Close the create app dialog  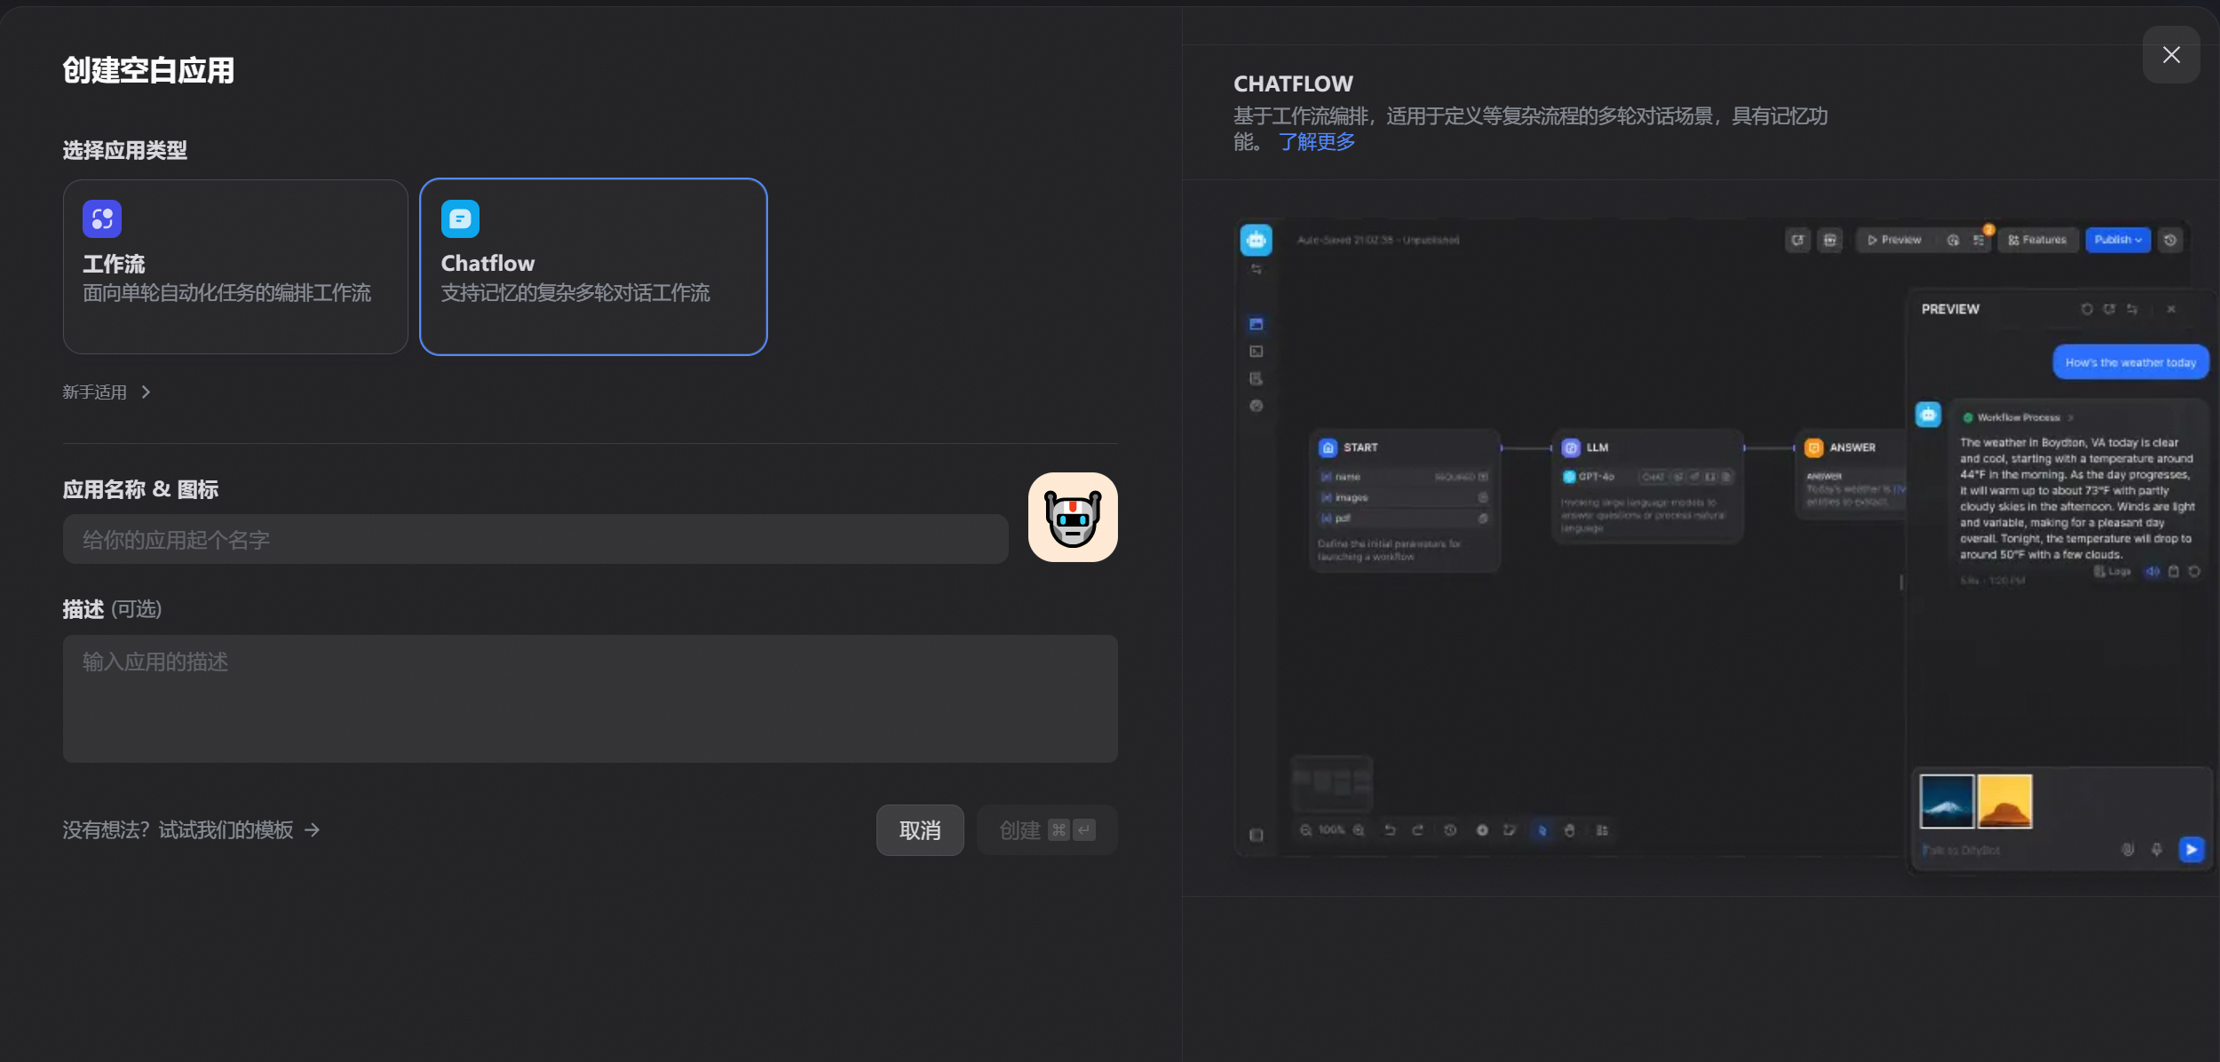pyautogui.click(x=2171, y=55)
